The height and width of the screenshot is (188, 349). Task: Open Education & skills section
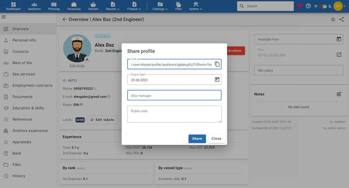(x=28, y=108)
